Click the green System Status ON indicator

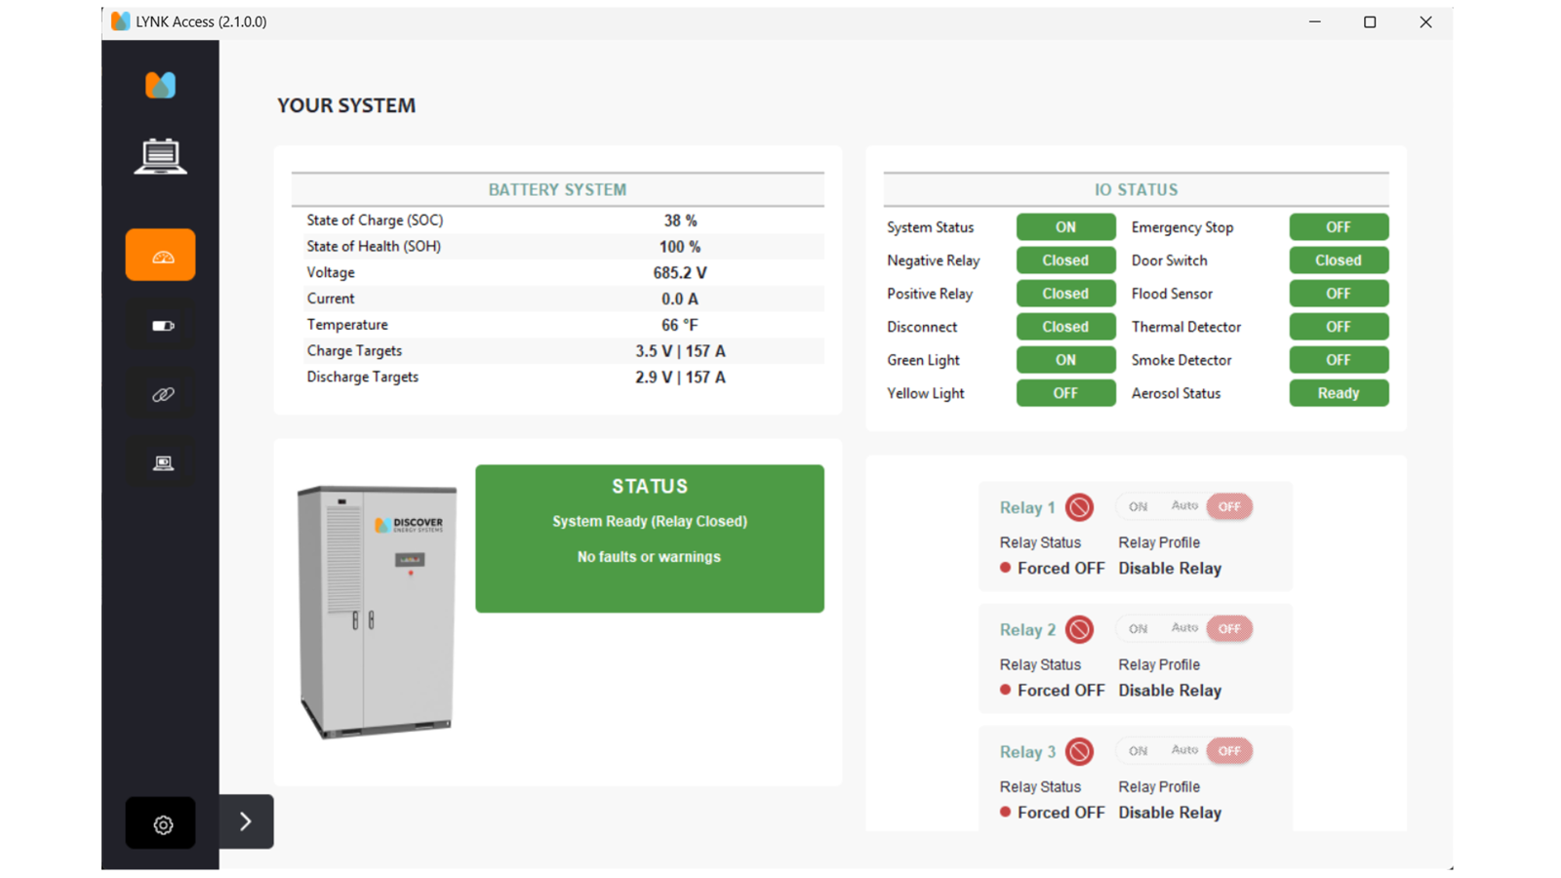click(1065, 227)
